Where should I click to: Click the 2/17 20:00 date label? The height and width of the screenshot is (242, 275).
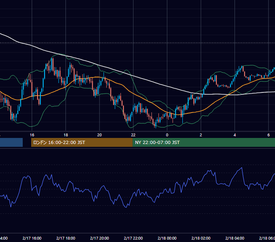coord(99,238)
